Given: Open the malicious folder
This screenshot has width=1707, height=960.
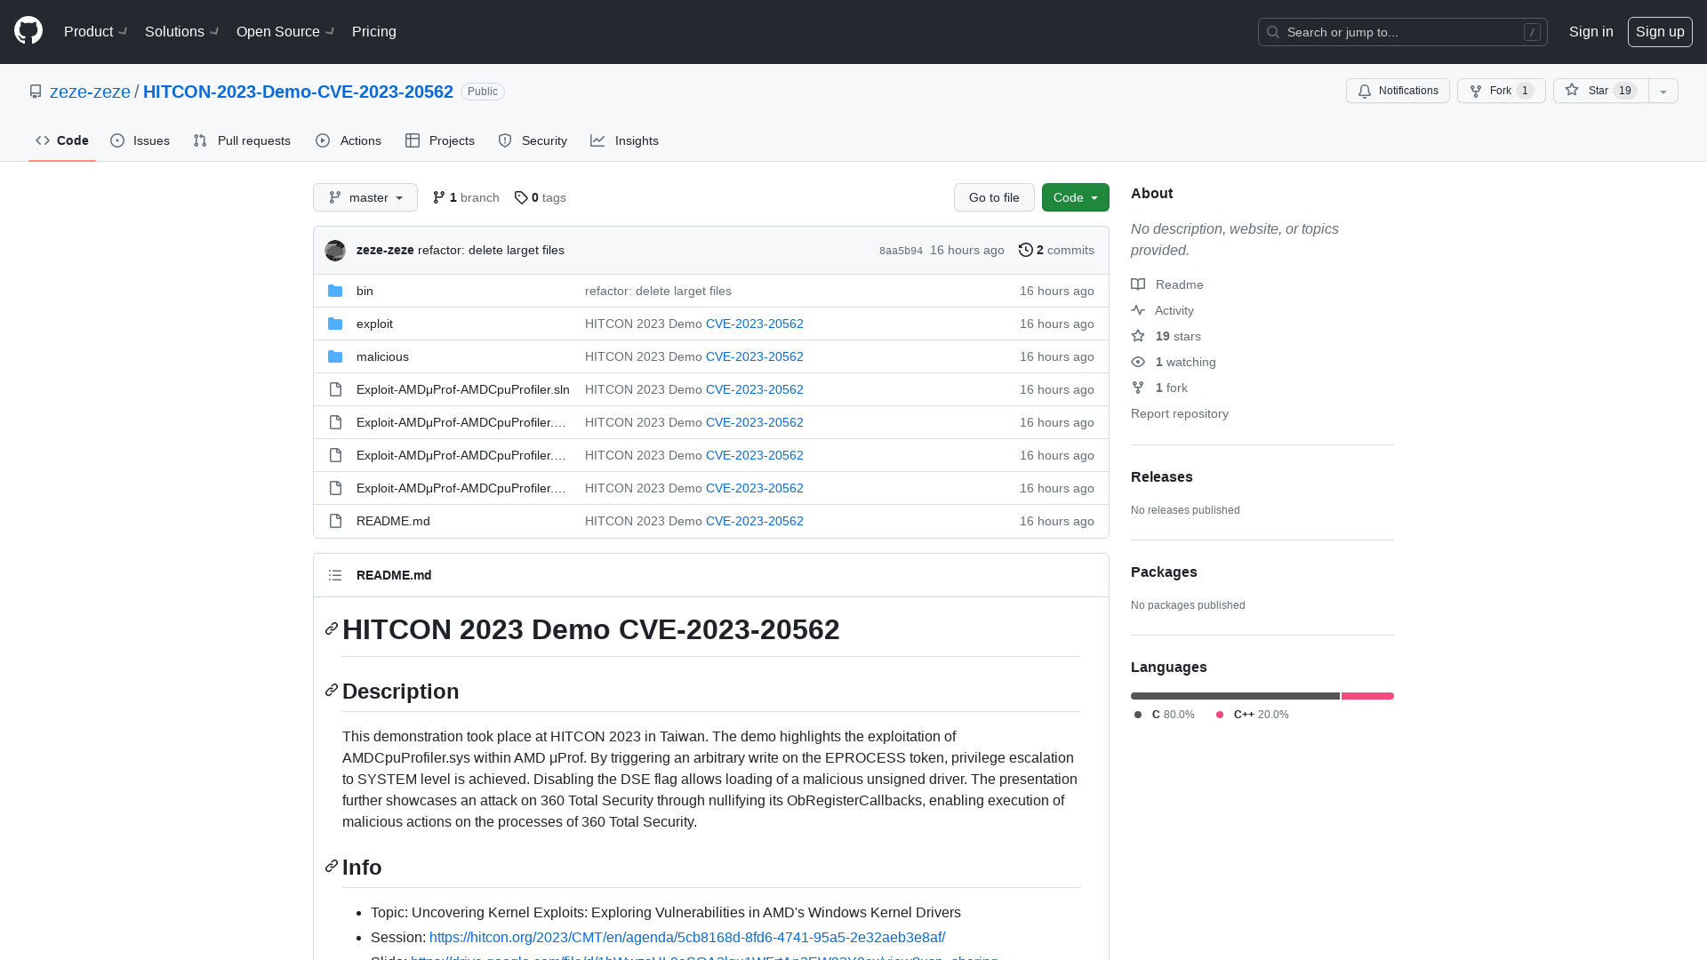Looking at the screenshot, I should click(382, 356).
